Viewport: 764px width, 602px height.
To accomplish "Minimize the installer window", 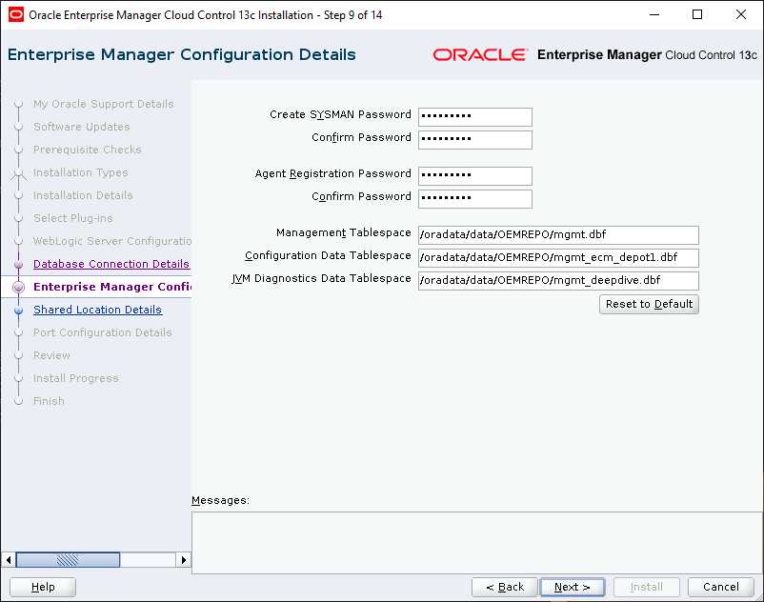I will [x=654, y=14].
